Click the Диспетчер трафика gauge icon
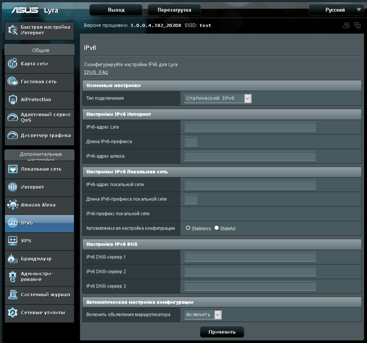The width and height of the screenshot is (367, 343). pos(13,135)
